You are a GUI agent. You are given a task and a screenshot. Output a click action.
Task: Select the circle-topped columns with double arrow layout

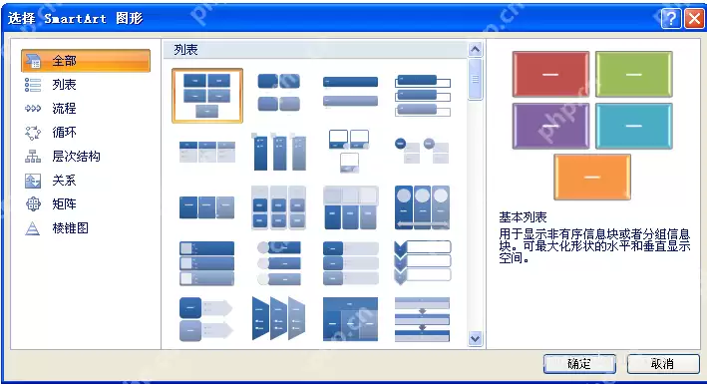point(422,207)
